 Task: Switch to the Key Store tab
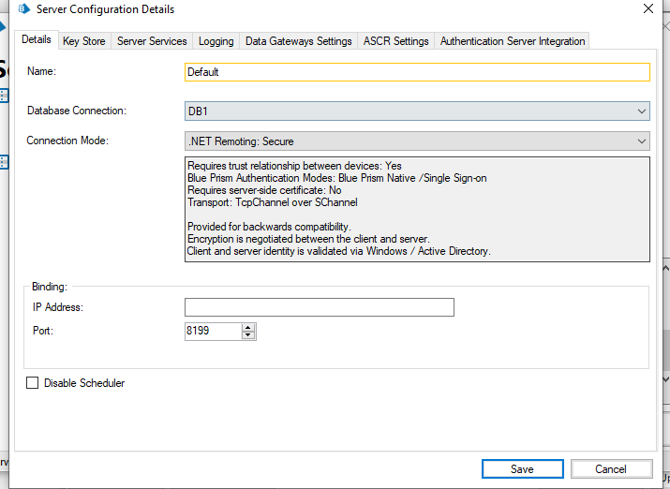pyautogui.click(x=83, y=41)
